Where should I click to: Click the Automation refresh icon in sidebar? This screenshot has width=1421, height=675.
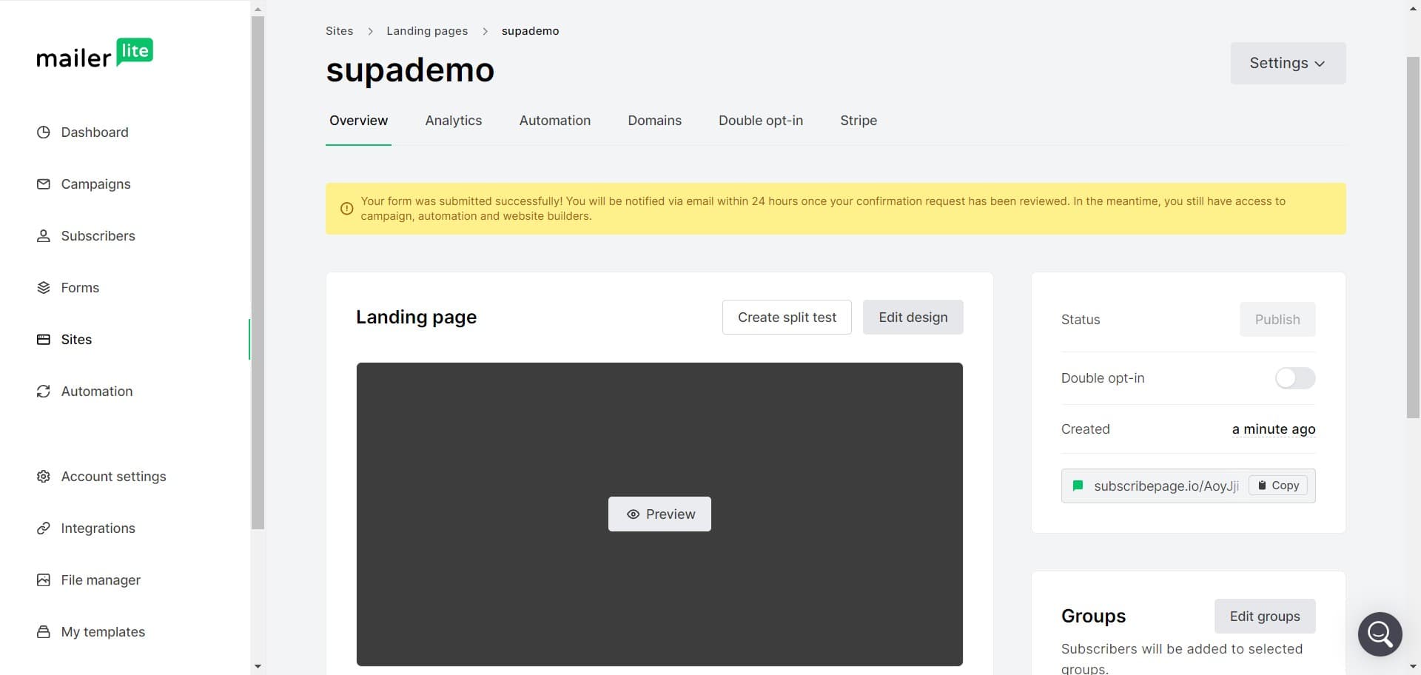click(44, 392)
